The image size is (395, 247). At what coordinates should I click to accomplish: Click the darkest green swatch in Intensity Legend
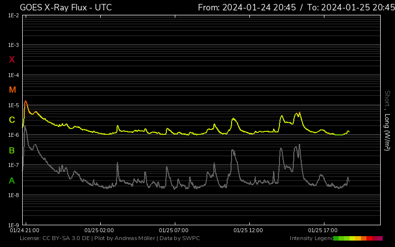pos(336,238)
